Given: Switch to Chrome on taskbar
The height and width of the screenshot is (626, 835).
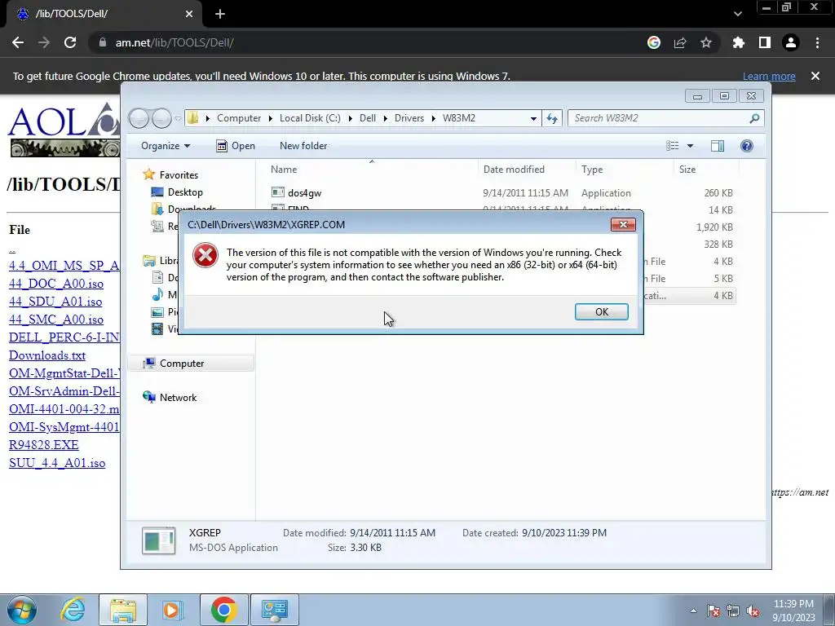Looking at the screenshot, I should [223, 610].
